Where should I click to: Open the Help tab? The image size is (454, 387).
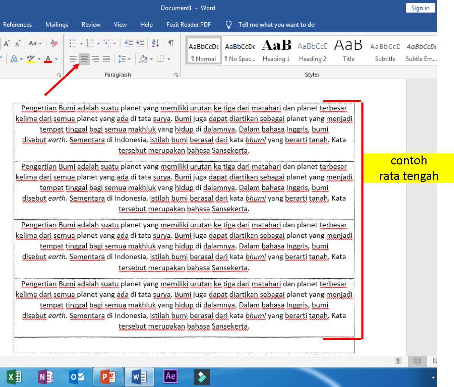tap(146, 25)
